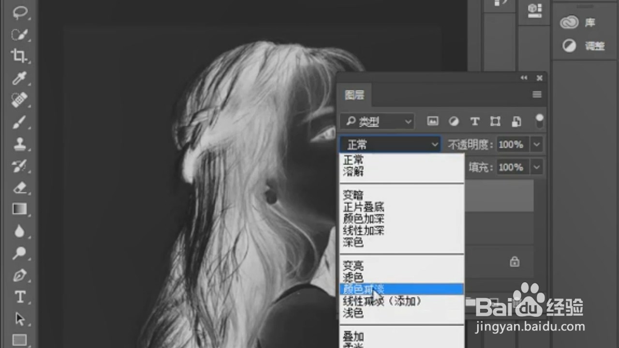
Task: Toggle the shape layers filter
Action: 495,121
